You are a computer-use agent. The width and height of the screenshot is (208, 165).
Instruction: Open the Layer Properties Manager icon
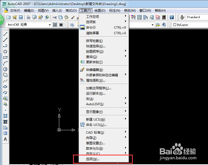[72, 25]
